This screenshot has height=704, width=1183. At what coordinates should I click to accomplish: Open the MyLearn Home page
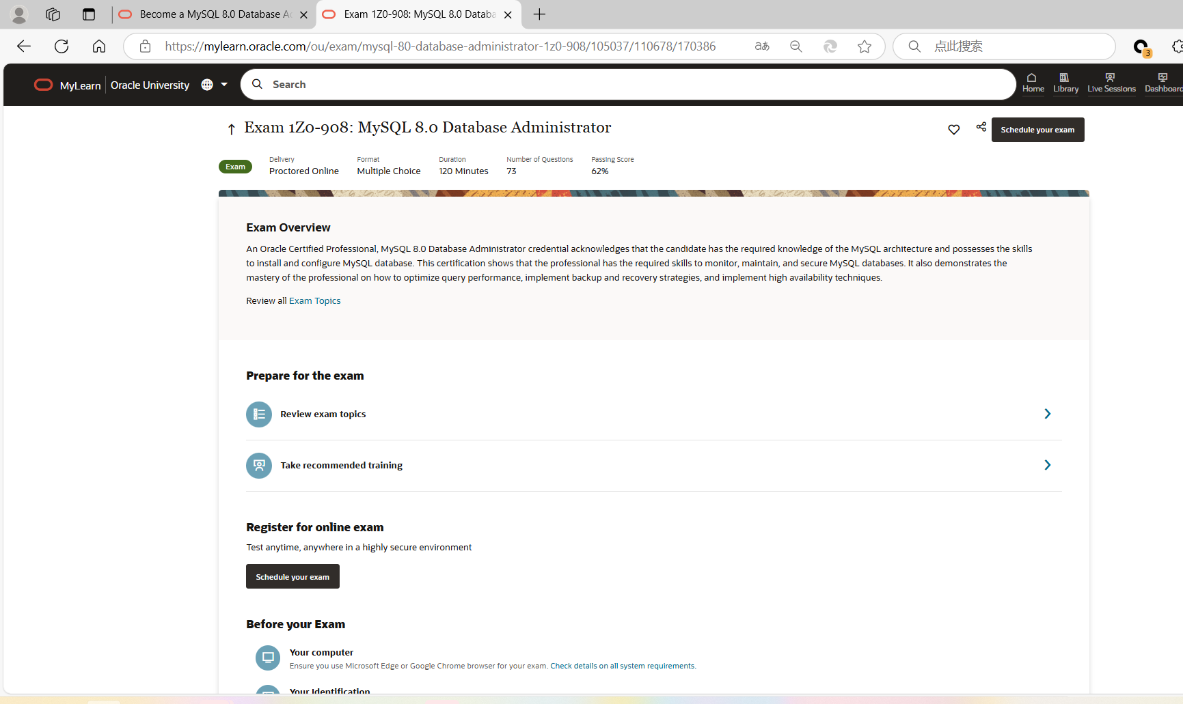1032,83
